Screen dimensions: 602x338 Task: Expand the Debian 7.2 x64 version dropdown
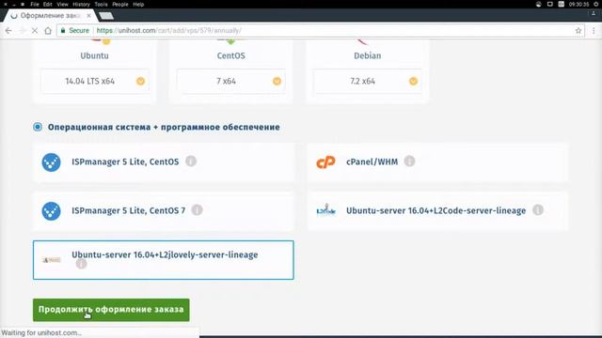[368, 82]
